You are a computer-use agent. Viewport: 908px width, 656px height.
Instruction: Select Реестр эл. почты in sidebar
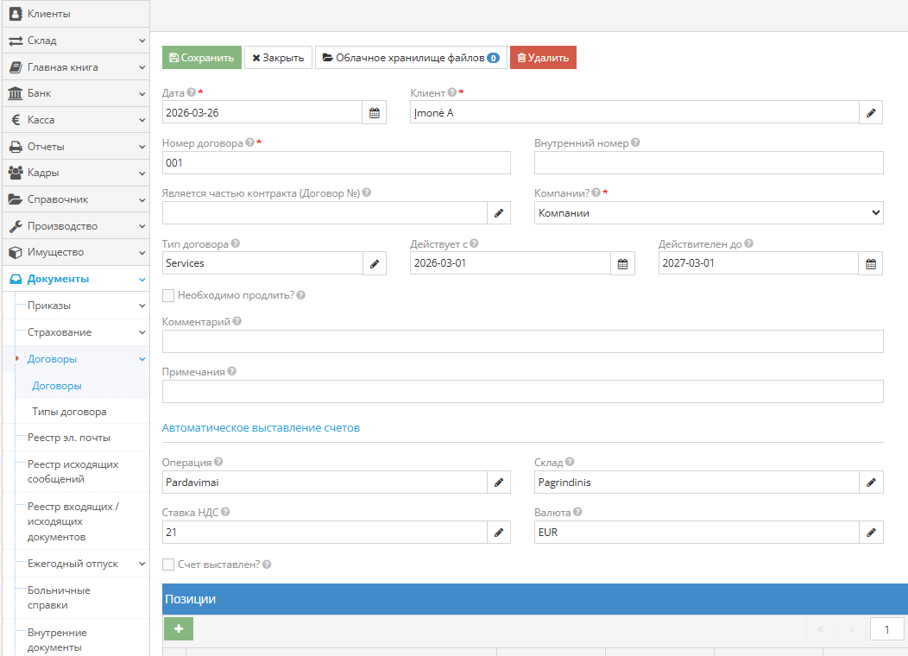pos(69,438)
